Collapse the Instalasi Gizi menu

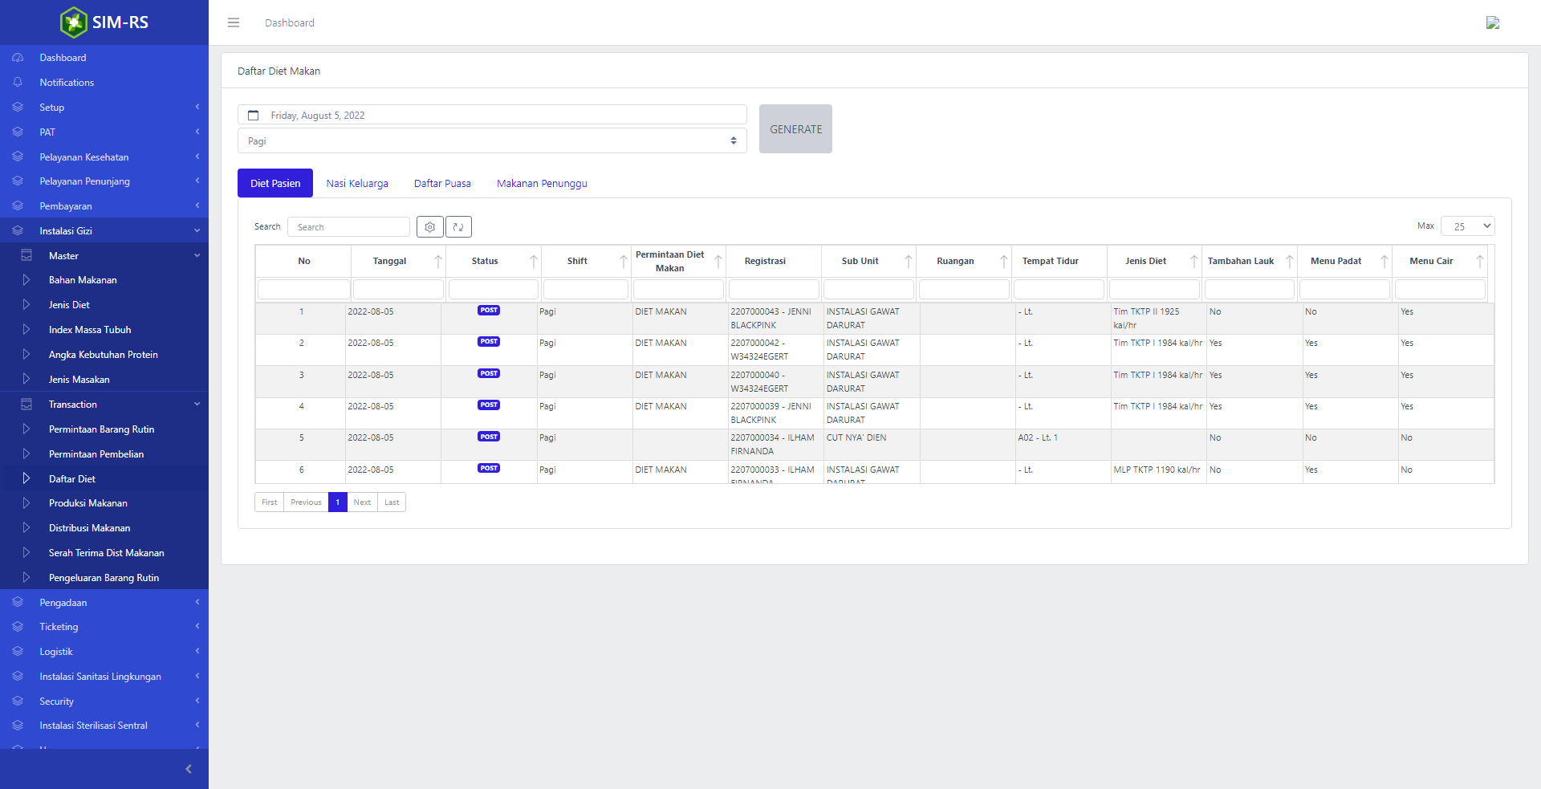pos(66,231)
